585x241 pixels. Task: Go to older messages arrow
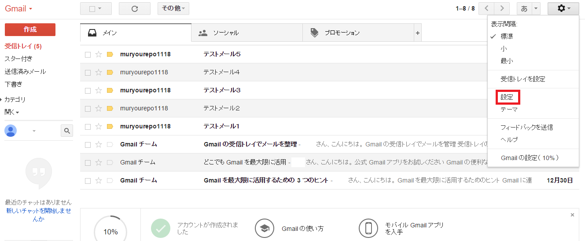click(502, 8)
